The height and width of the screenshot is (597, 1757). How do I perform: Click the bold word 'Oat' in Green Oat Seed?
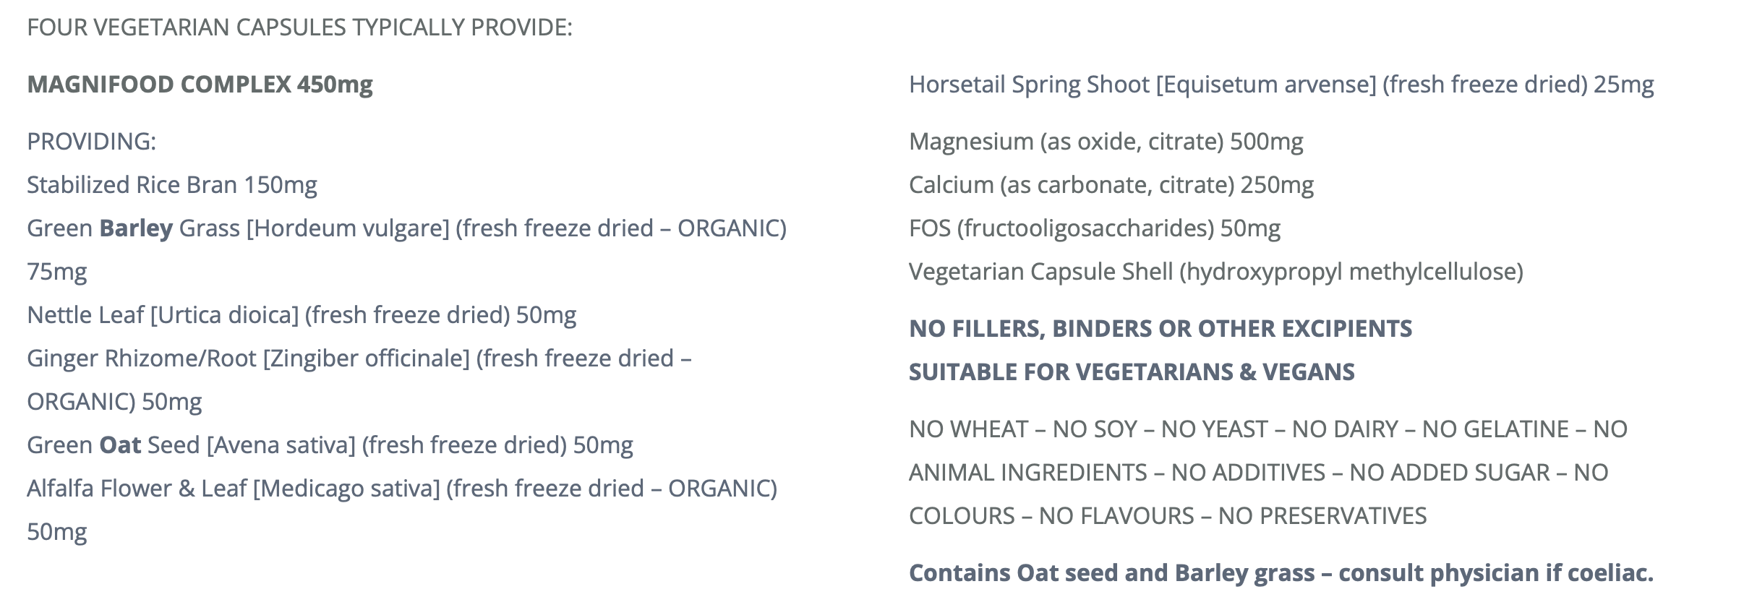(120, 445)
